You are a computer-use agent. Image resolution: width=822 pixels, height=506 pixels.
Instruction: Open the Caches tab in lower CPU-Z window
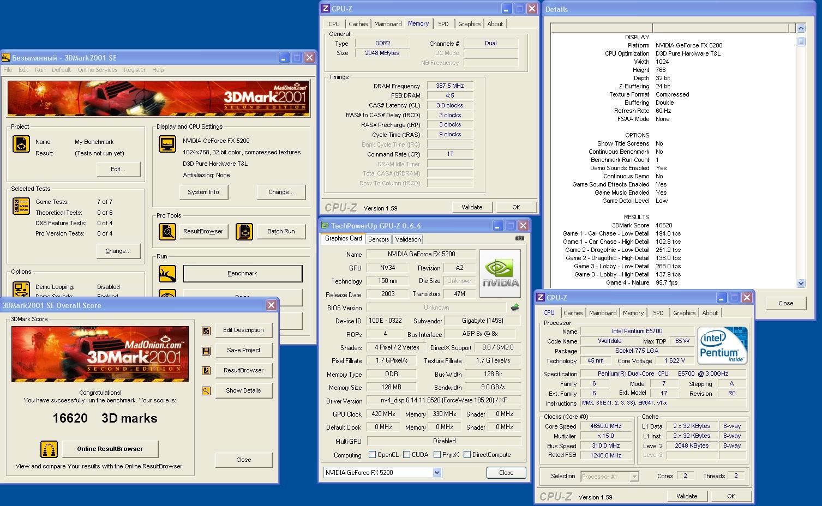573,313
